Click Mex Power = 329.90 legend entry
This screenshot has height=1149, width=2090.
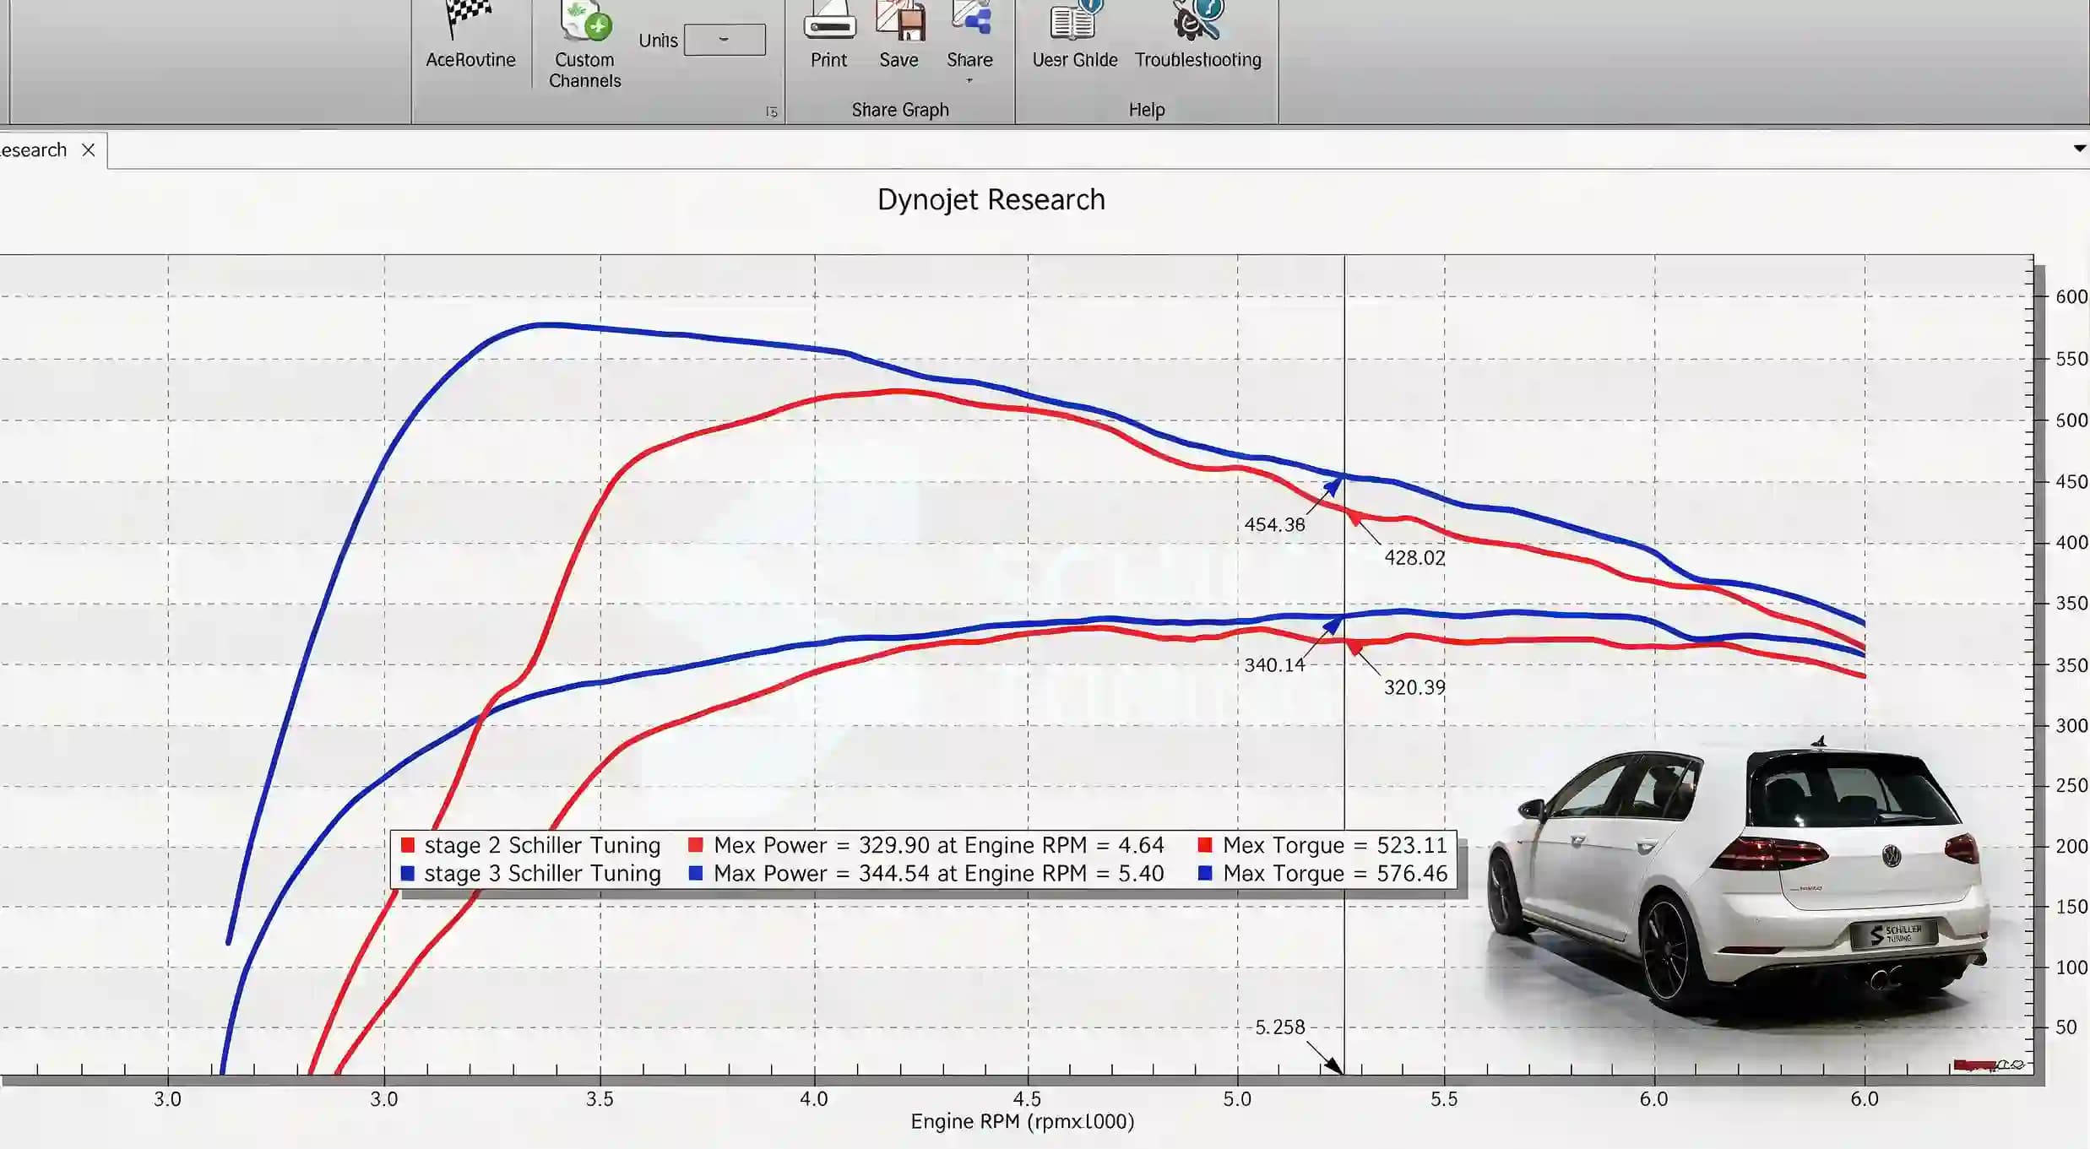coord(926,845)
